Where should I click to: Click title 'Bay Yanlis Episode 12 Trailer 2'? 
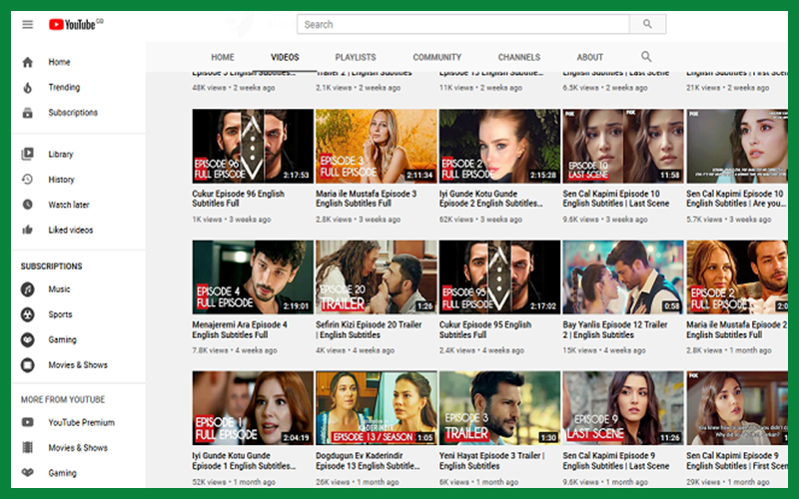(615, 329)
